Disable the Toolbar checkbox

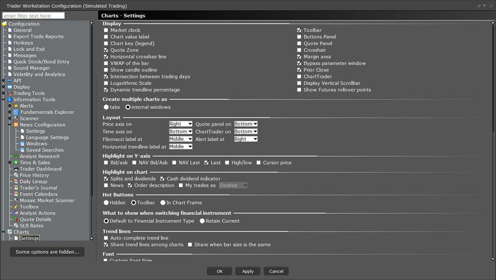(299, 30)
